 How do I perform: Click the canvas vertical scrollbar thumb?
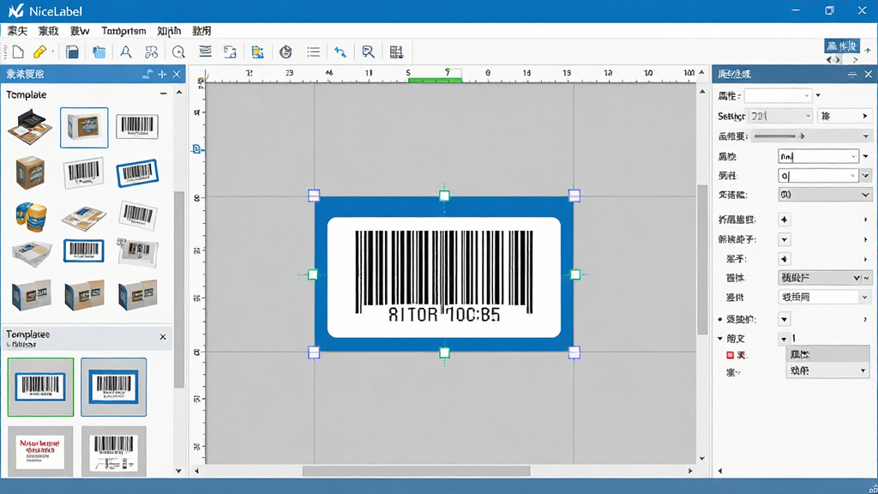click(x=702, y=259)
